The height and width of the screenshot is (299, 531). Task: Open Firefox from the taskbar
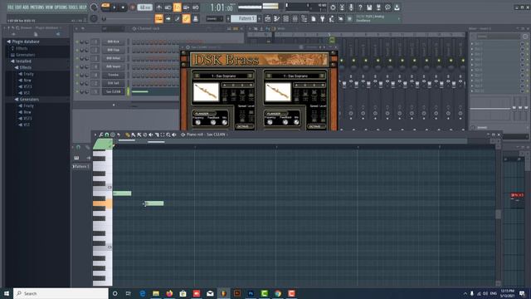click(x=169, y=293)
